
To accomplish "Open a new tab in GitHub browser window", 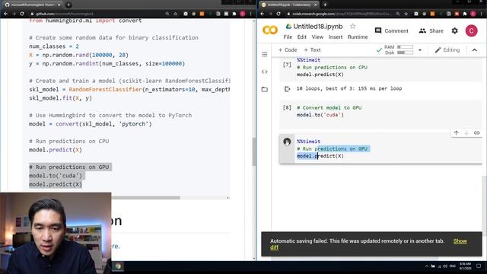I will pos(68,5).
